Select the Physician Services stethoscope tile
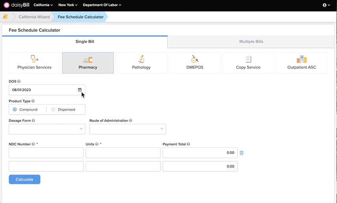The image size is (337, 203). point(34,63)
